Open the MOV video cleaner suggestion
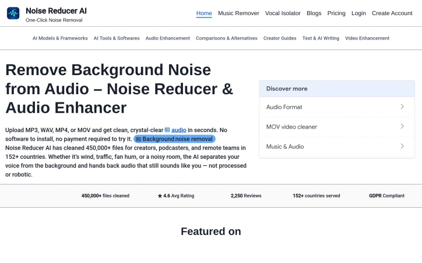 (337, 126)
